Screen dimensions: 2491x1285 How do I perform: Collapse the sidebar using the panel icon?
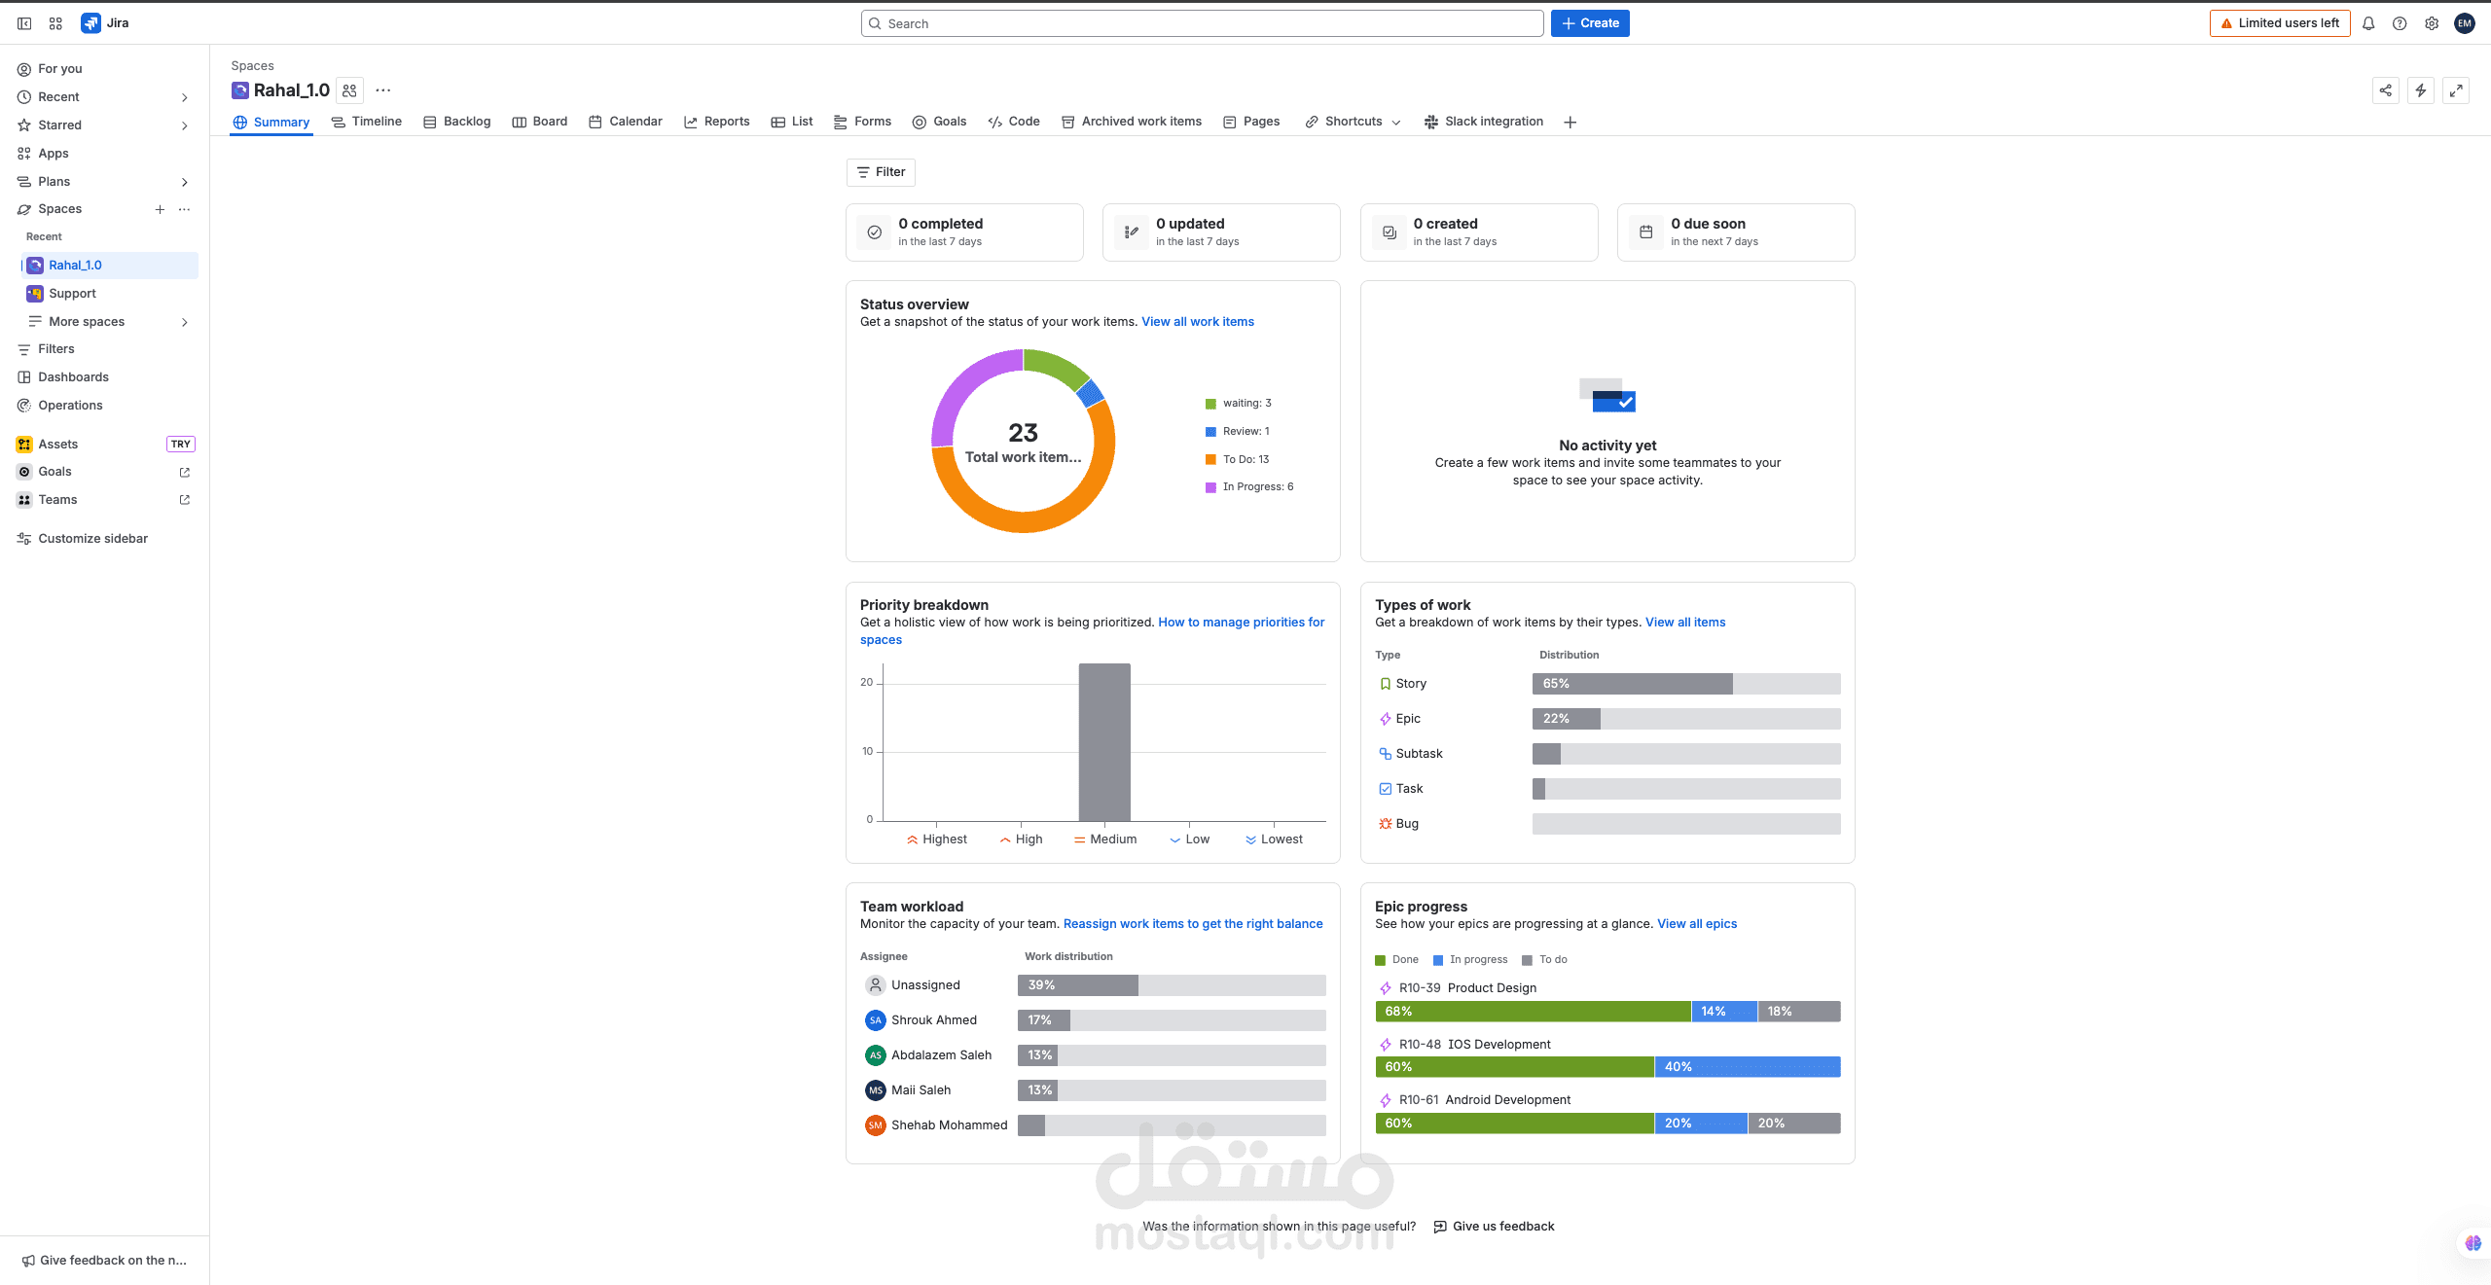click(x=24, y=22)
